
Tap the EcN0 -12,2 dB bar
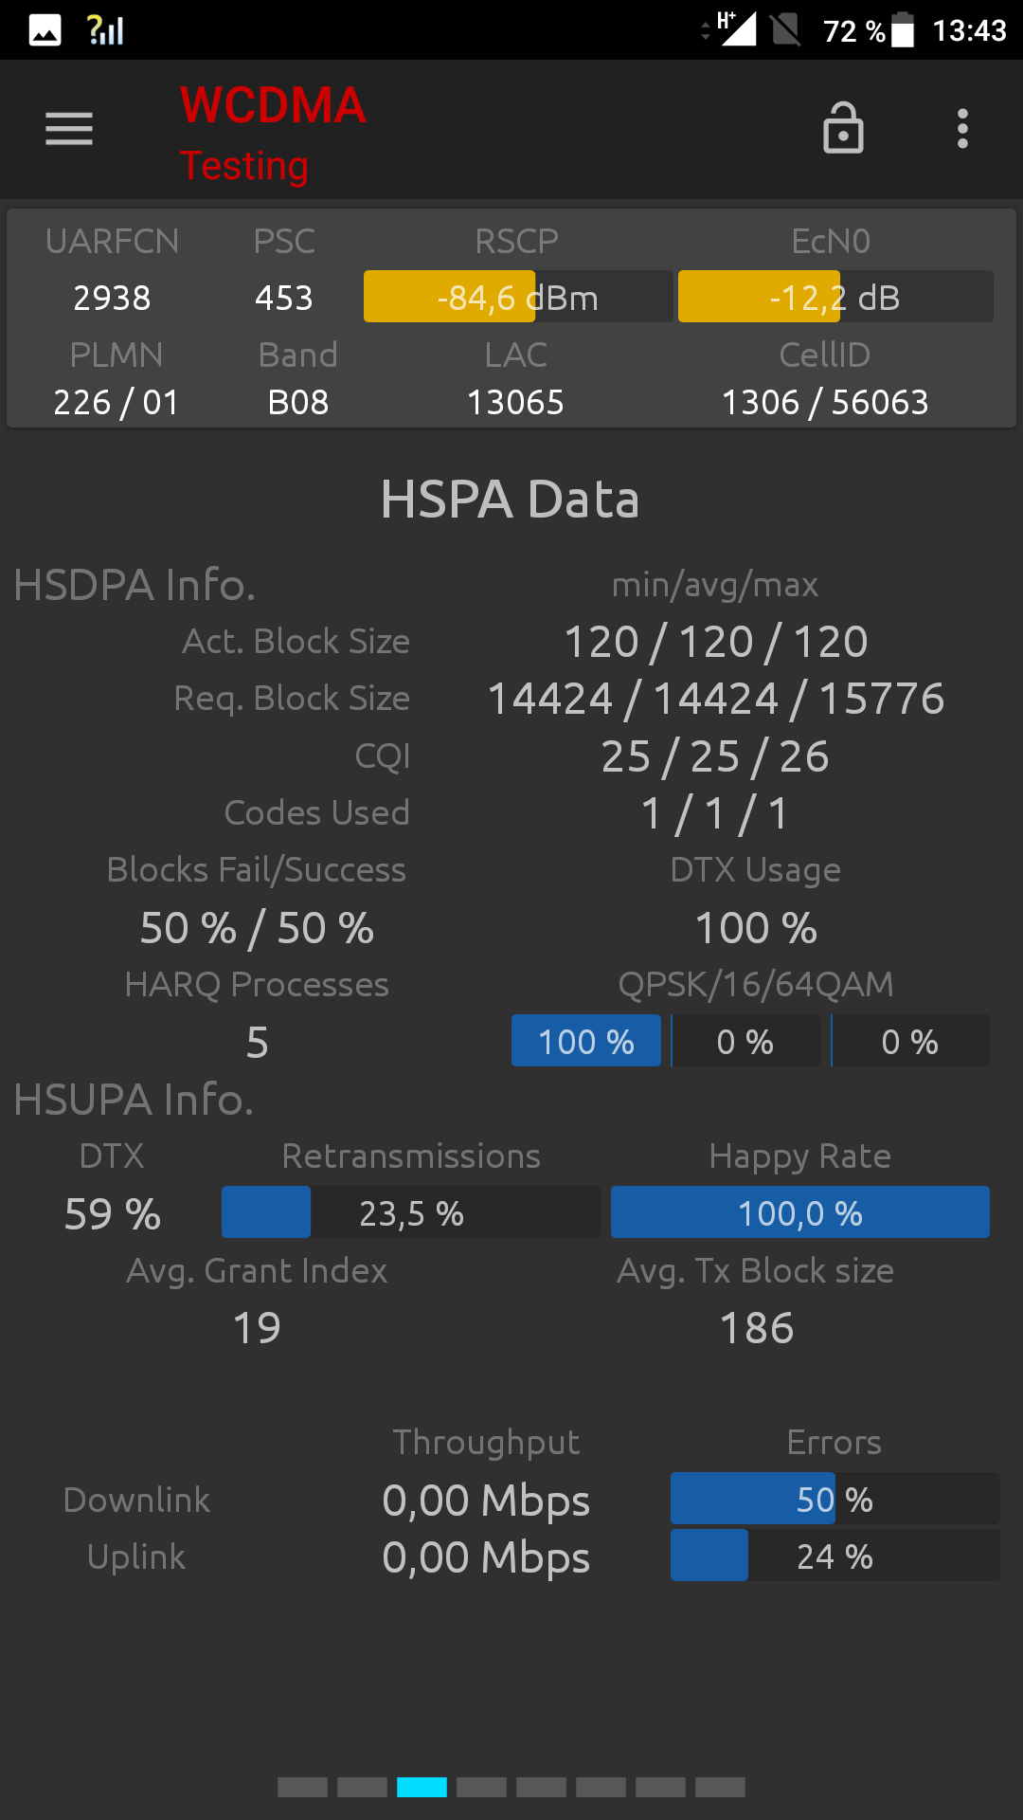(835, 297)
